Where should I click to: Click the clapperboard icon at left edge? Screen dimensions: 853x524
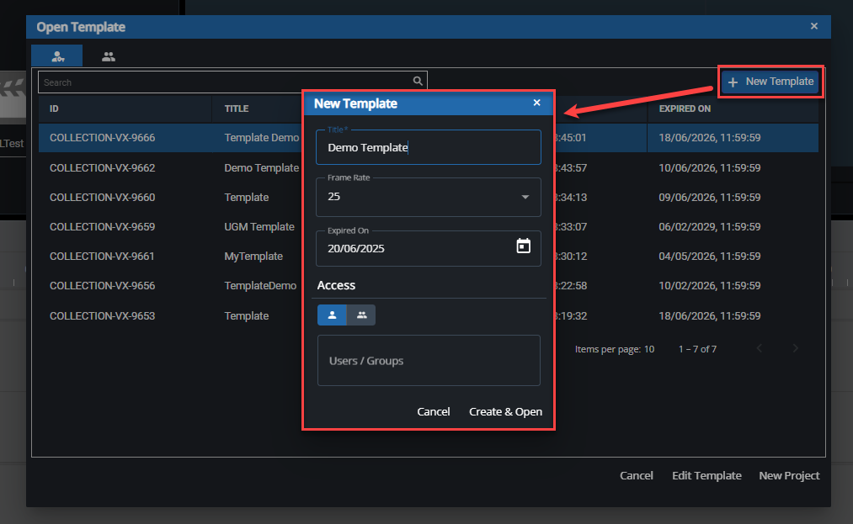pyautogui.click(x=12, y=95)
